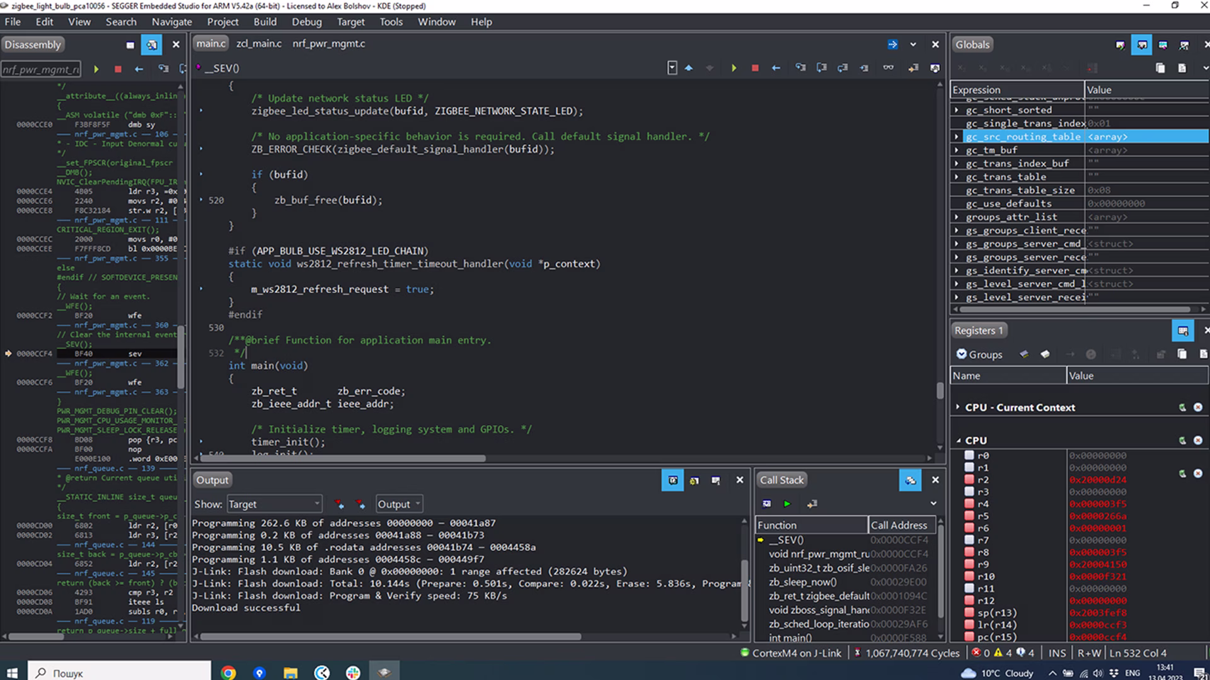Open the Debug menu
This screenshot has height=680, width=1210.
click(x=306, y=21)
